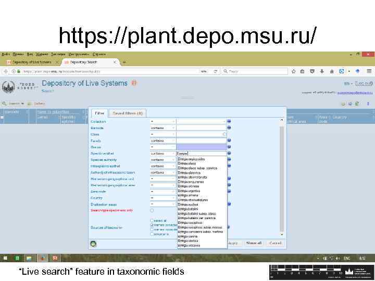Toggle last sources of taxonomy checkbox
The width and height of the screenshot is (375, 281).
pos(152,234)
